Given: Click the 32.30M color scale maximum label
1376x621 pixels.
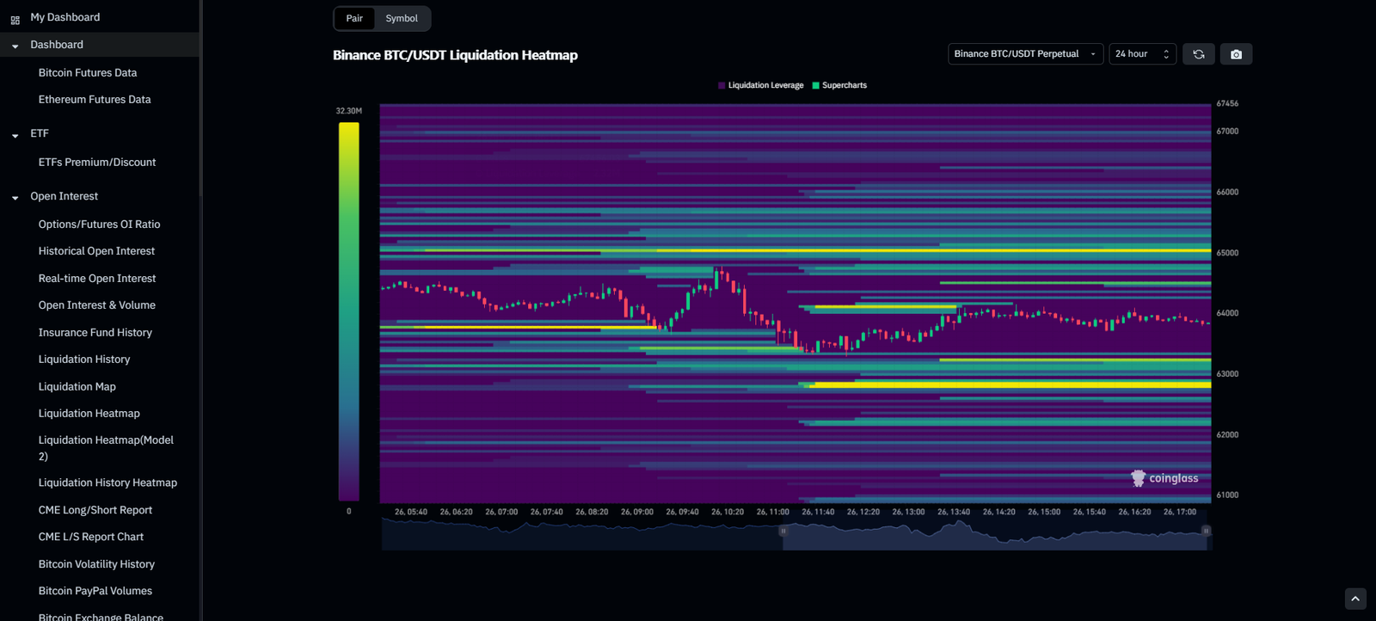Looking at the screenshot, I should tap(348, 111).
